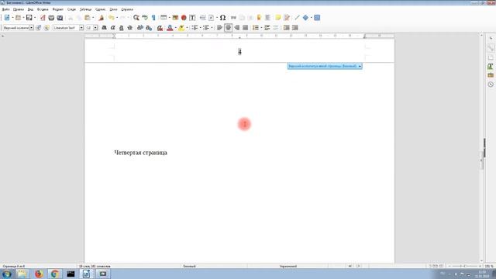Click the Open document icon
Image resolution: width=496 pixels, height=279 pixels.
[18, 18]
